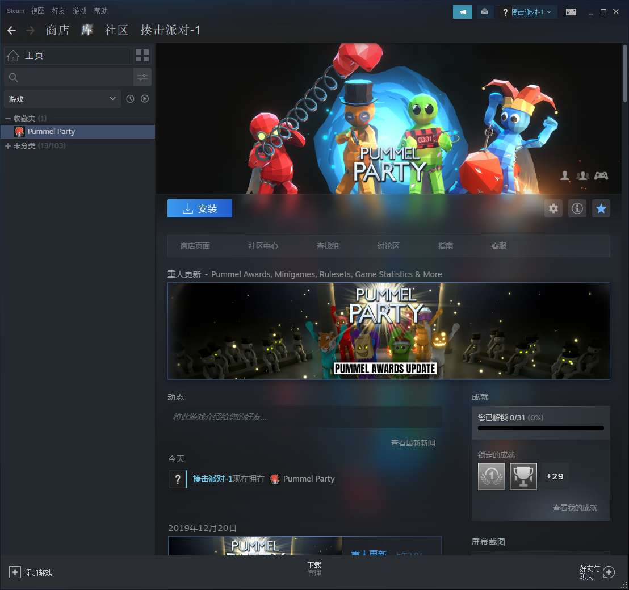Toggle ready-to-play filter icon
The width and height of the screenshot is (629, 590).
tap(145, 99)
